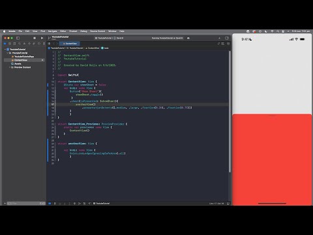Viewport: 313px width, 235px height.
Task: Open the Edit menu
Action: click(x=27, y=31)
